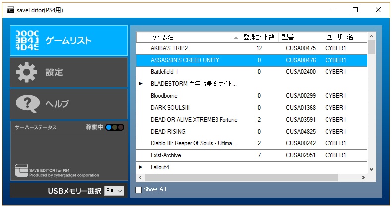Sort by ゲーム名 column header

coord(195,37)
